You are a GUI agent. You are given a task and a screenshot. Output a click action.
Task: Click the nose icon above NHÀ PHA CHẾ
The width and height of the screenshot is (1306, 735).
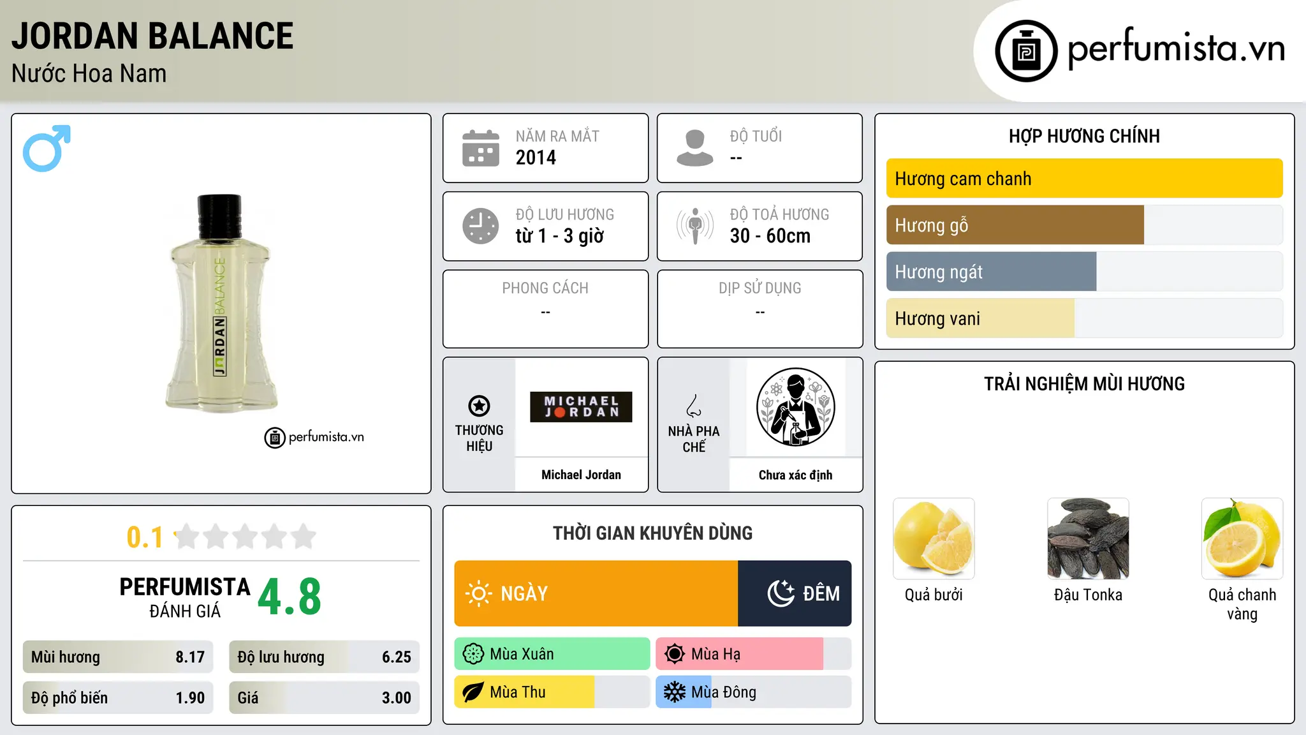click(x=694, y=406)
